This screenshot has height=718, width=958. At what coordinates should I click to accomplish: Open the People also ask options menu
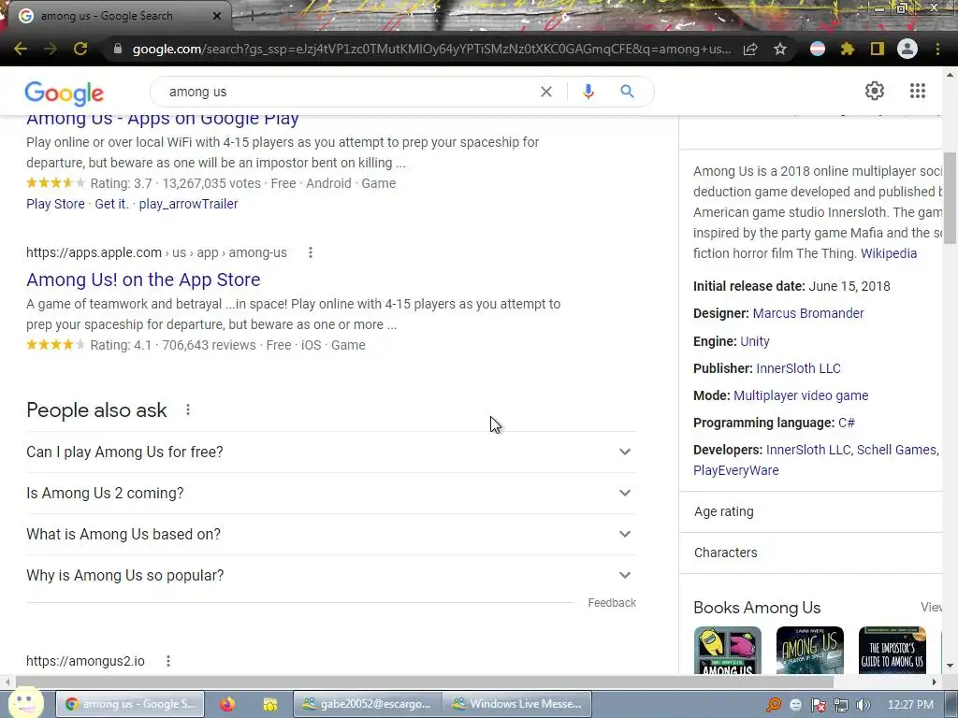coord(188,409)
